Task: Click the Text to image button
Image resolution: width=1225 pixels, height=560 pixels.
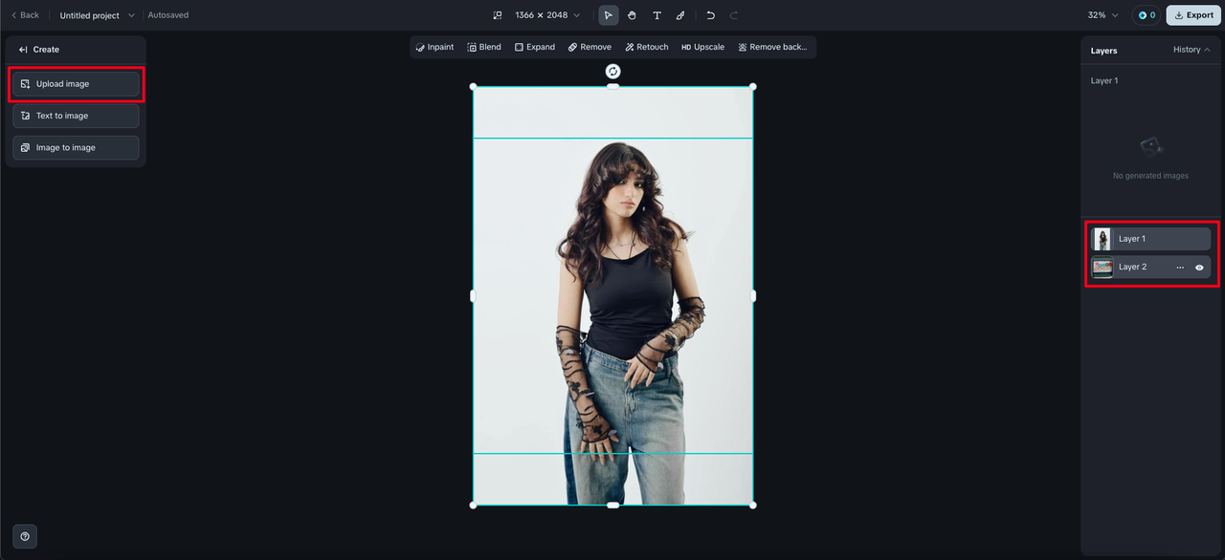Action: 76,116
